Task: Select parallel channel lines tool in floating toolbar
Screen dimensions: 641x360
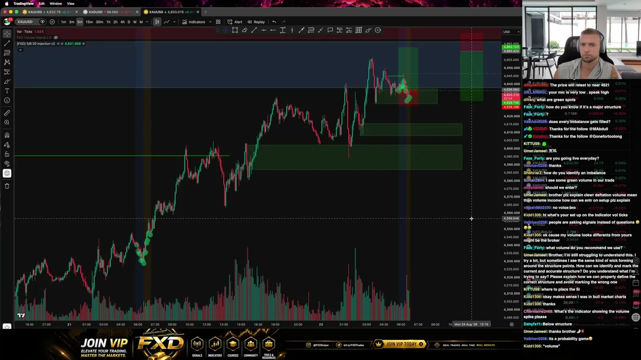Action: 311,30
